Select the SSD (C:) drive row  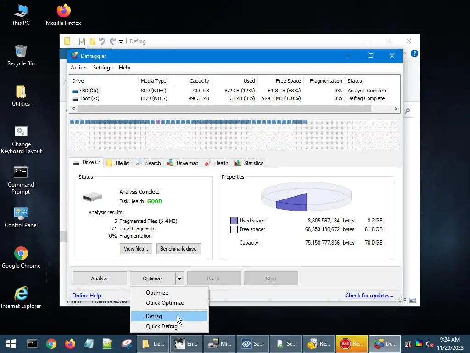pos(235,91)
